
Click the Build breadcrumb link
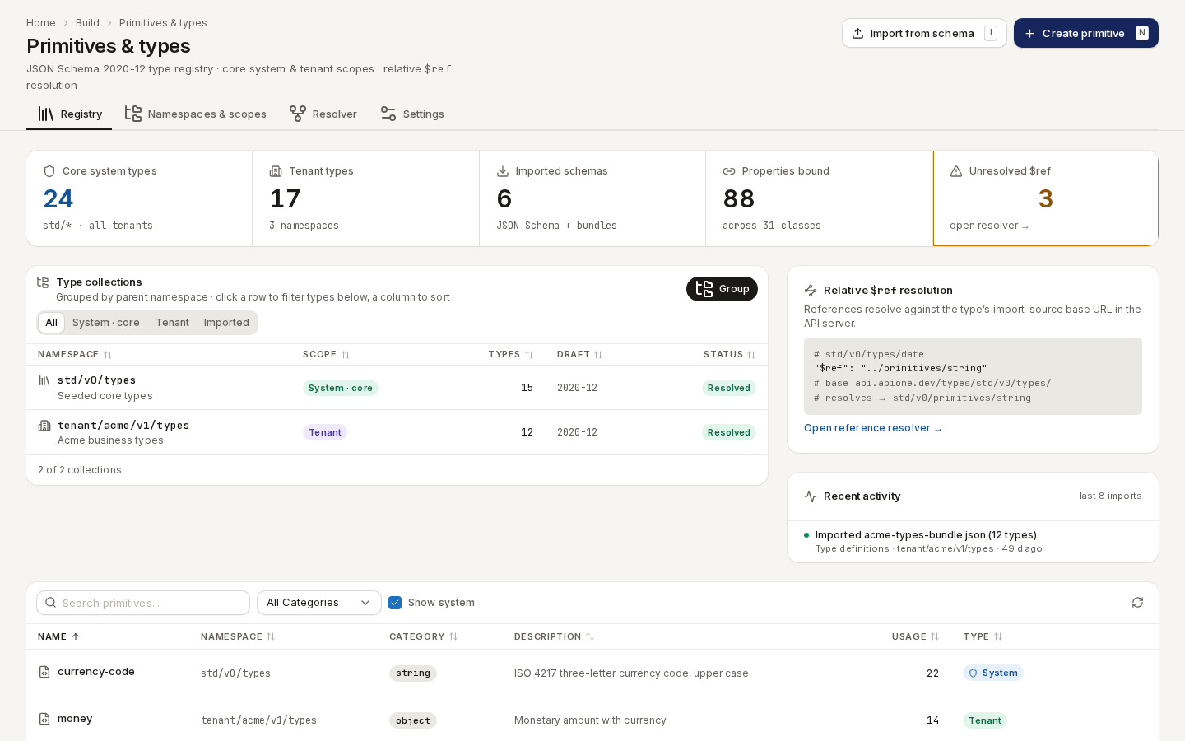click(x=87, y=23)
